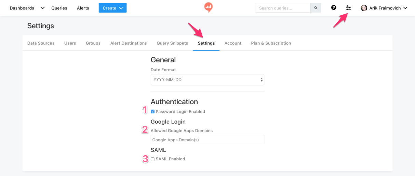Open the Query Snippets tab
The image size is (415, 176).
point(172,43)
